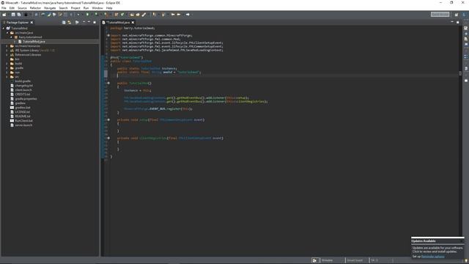Image resolution: width=469 pixels, height=264 pixels.
Task: Select server.launch in Package Explorer
Action: click(23, 125)
